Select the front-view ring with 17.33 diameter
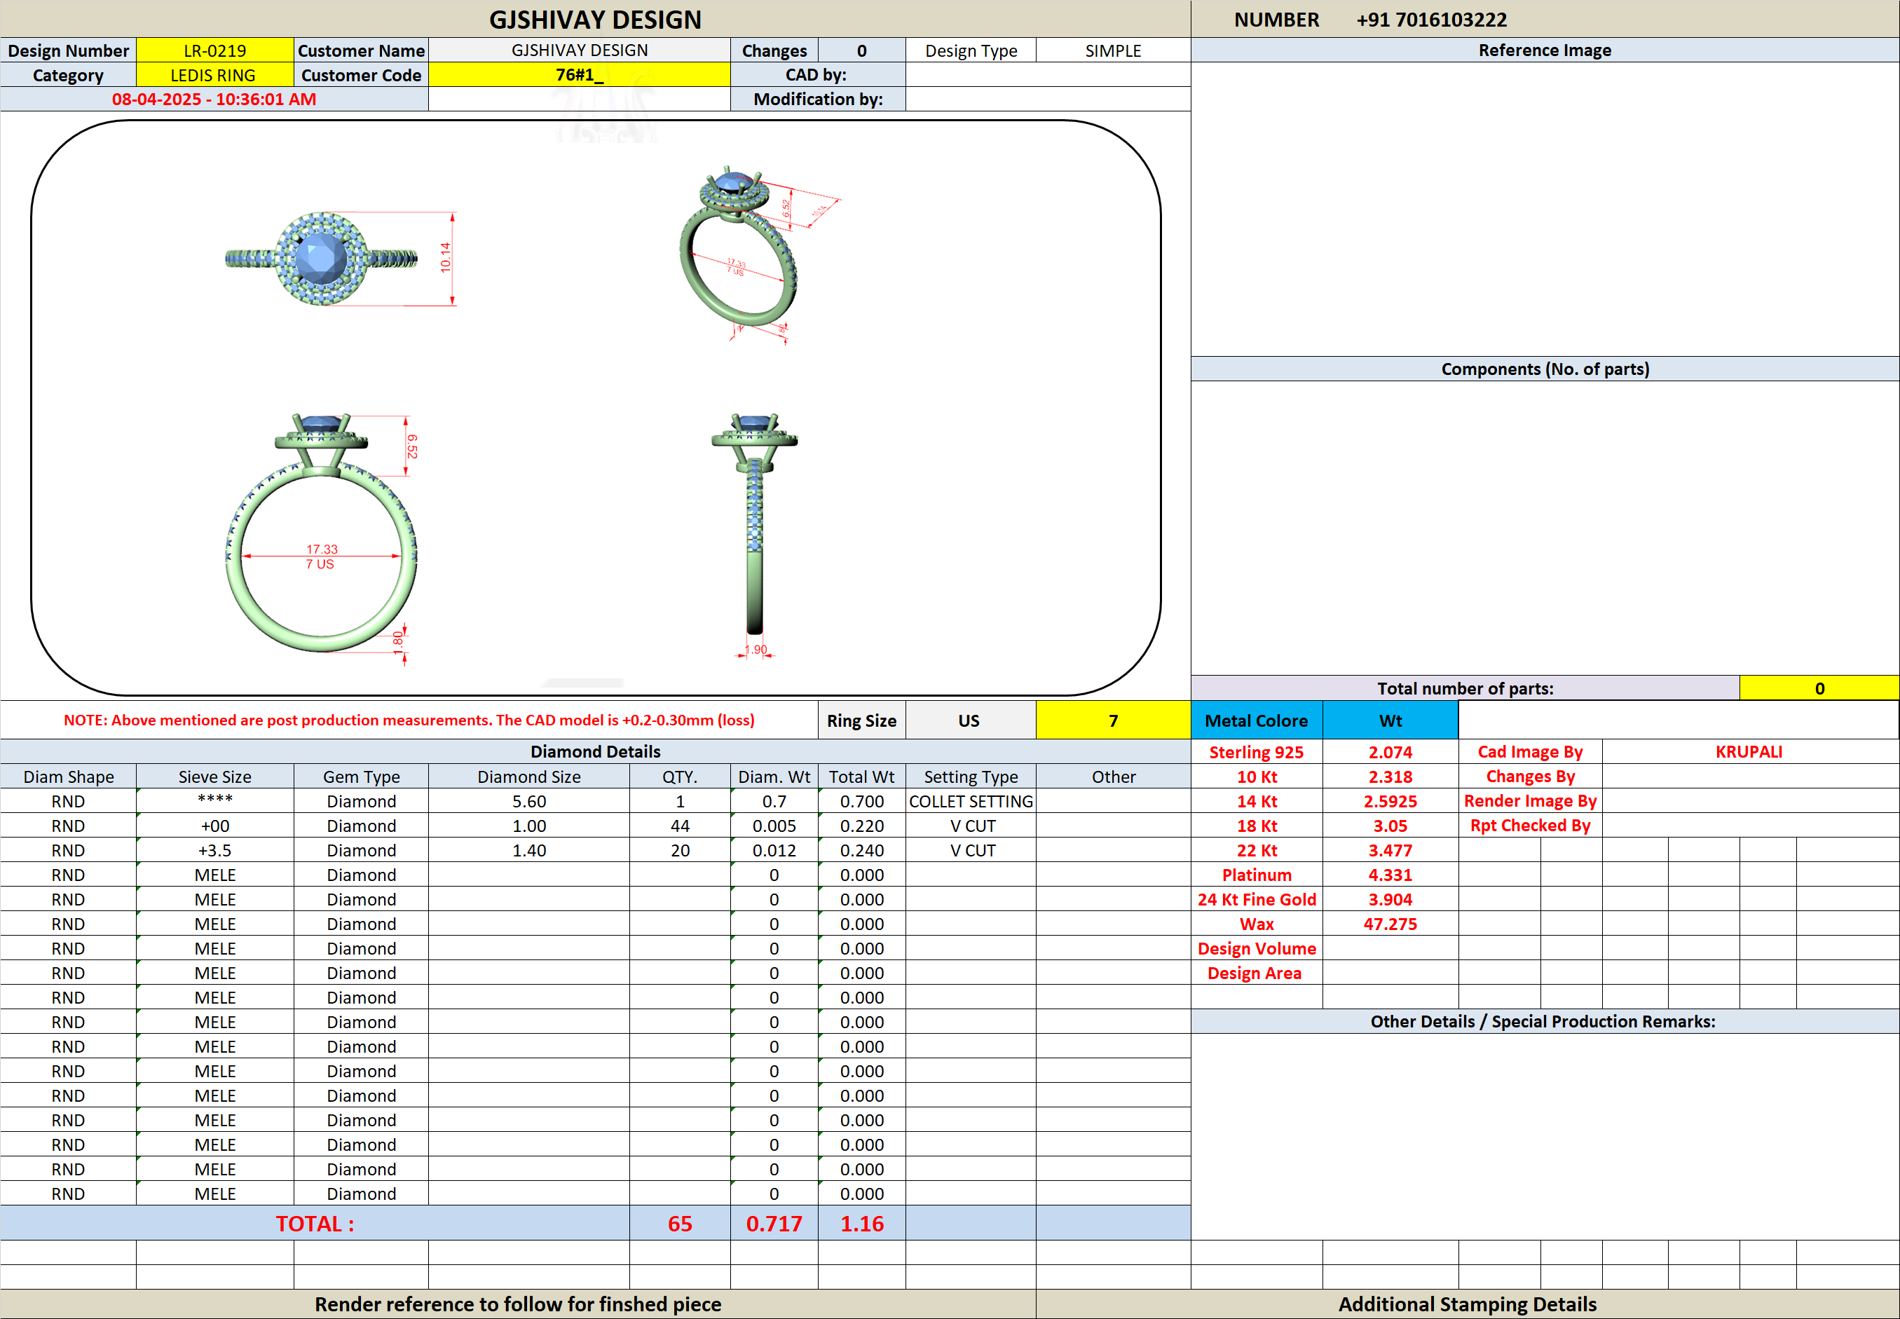 (x=322, y=537)
